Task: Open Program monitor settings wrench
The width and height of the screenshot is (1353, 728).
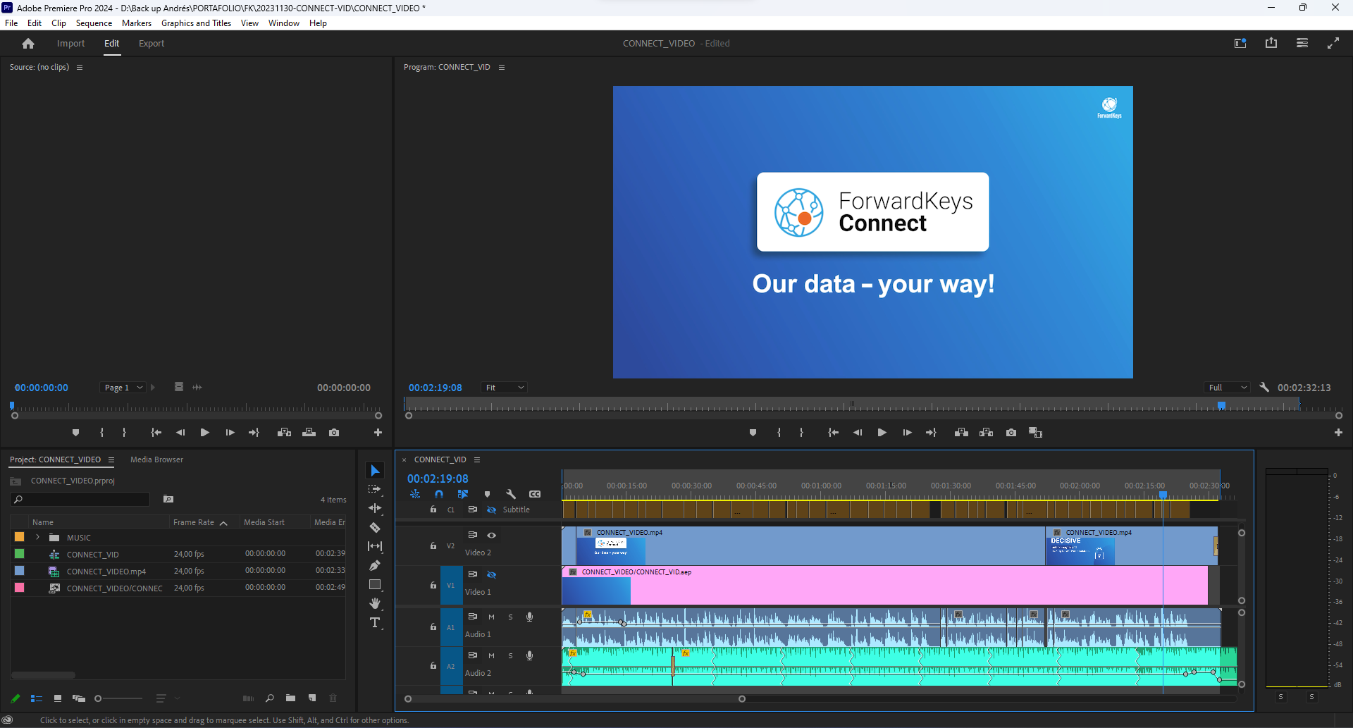Action: [1264, 388]
